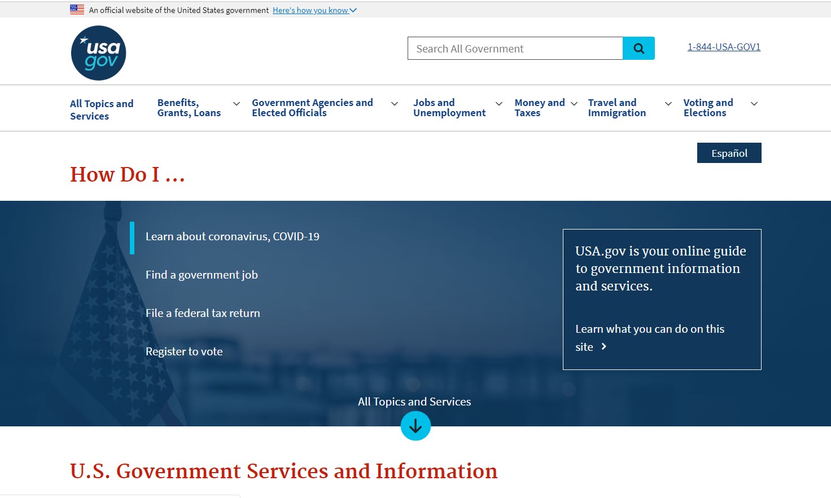Click arrow next to 'Learn what you can do'
The height and width of the screenshot is (498, 831).
(603, 346)
